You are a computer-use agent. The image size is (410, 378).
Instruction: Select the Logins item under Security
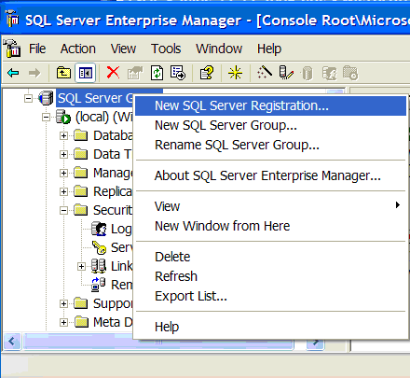[x=121, y=229]
